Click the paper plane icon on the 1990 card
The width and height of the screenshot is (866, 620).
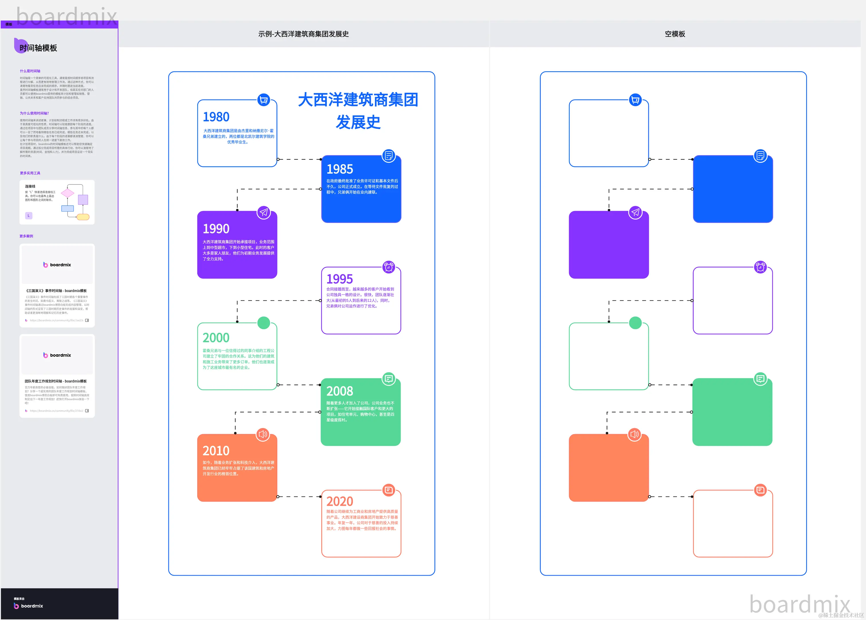[263, 212]
